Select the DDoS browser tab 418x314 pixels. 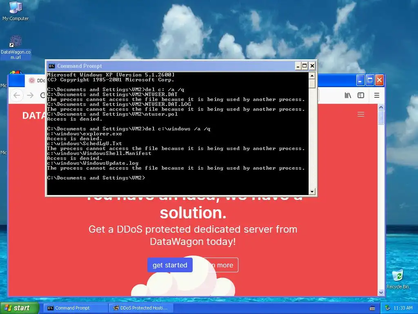tap(36, 81)
